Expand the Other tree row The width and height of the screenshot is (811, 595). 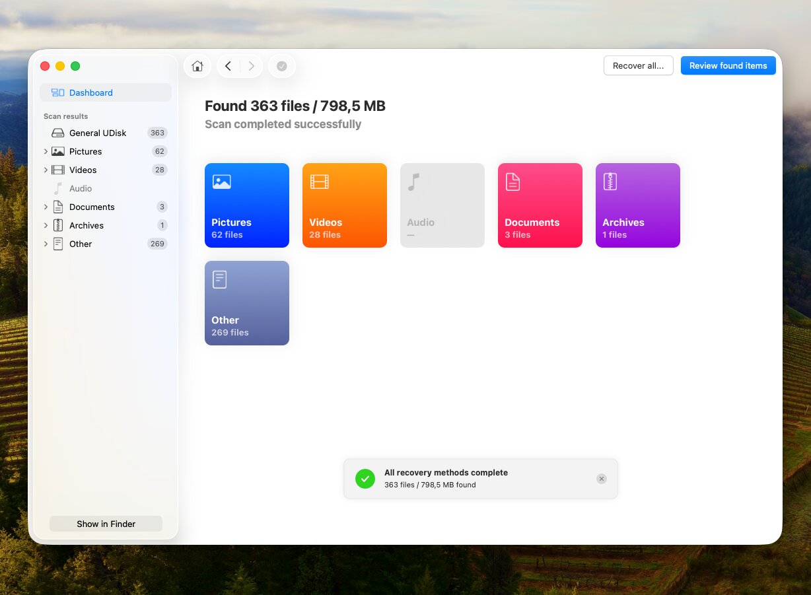coord(46,244)
